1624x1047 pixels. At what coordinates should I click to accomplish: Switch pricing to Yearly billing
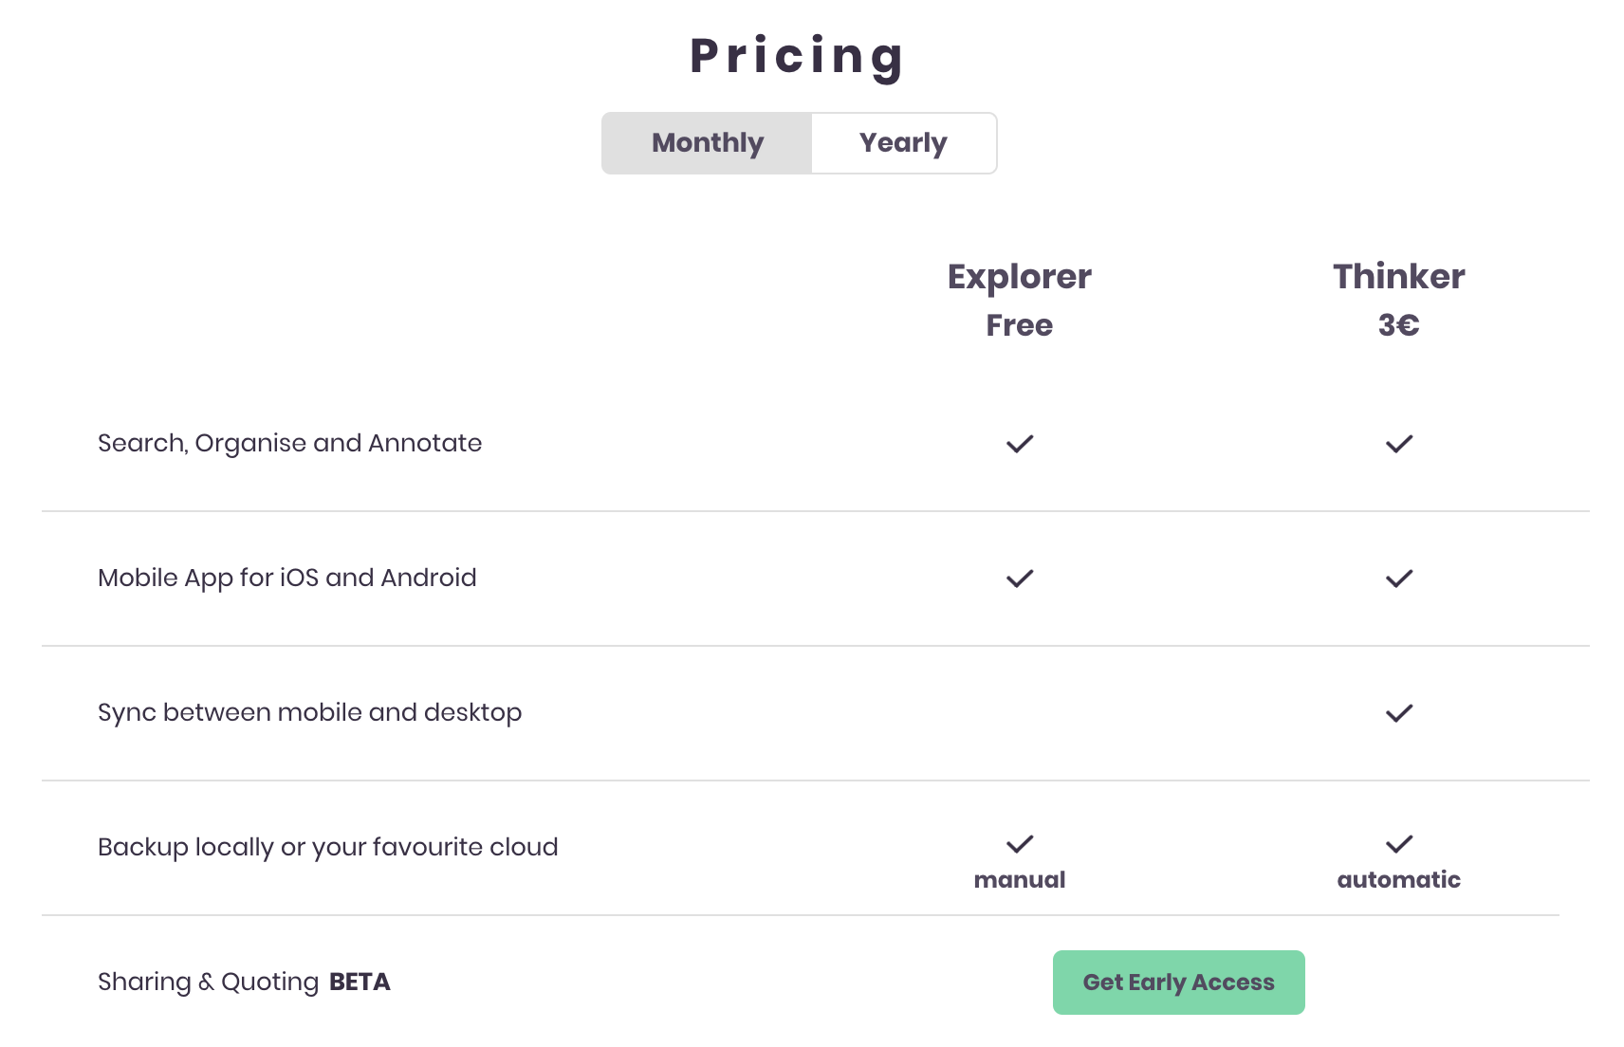pos(903,143)
